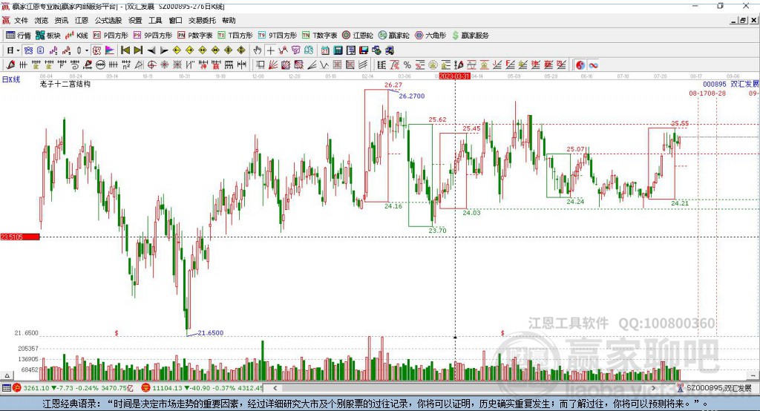
Task: Select the percent % line tool
Action: click(x=407, y=65)
